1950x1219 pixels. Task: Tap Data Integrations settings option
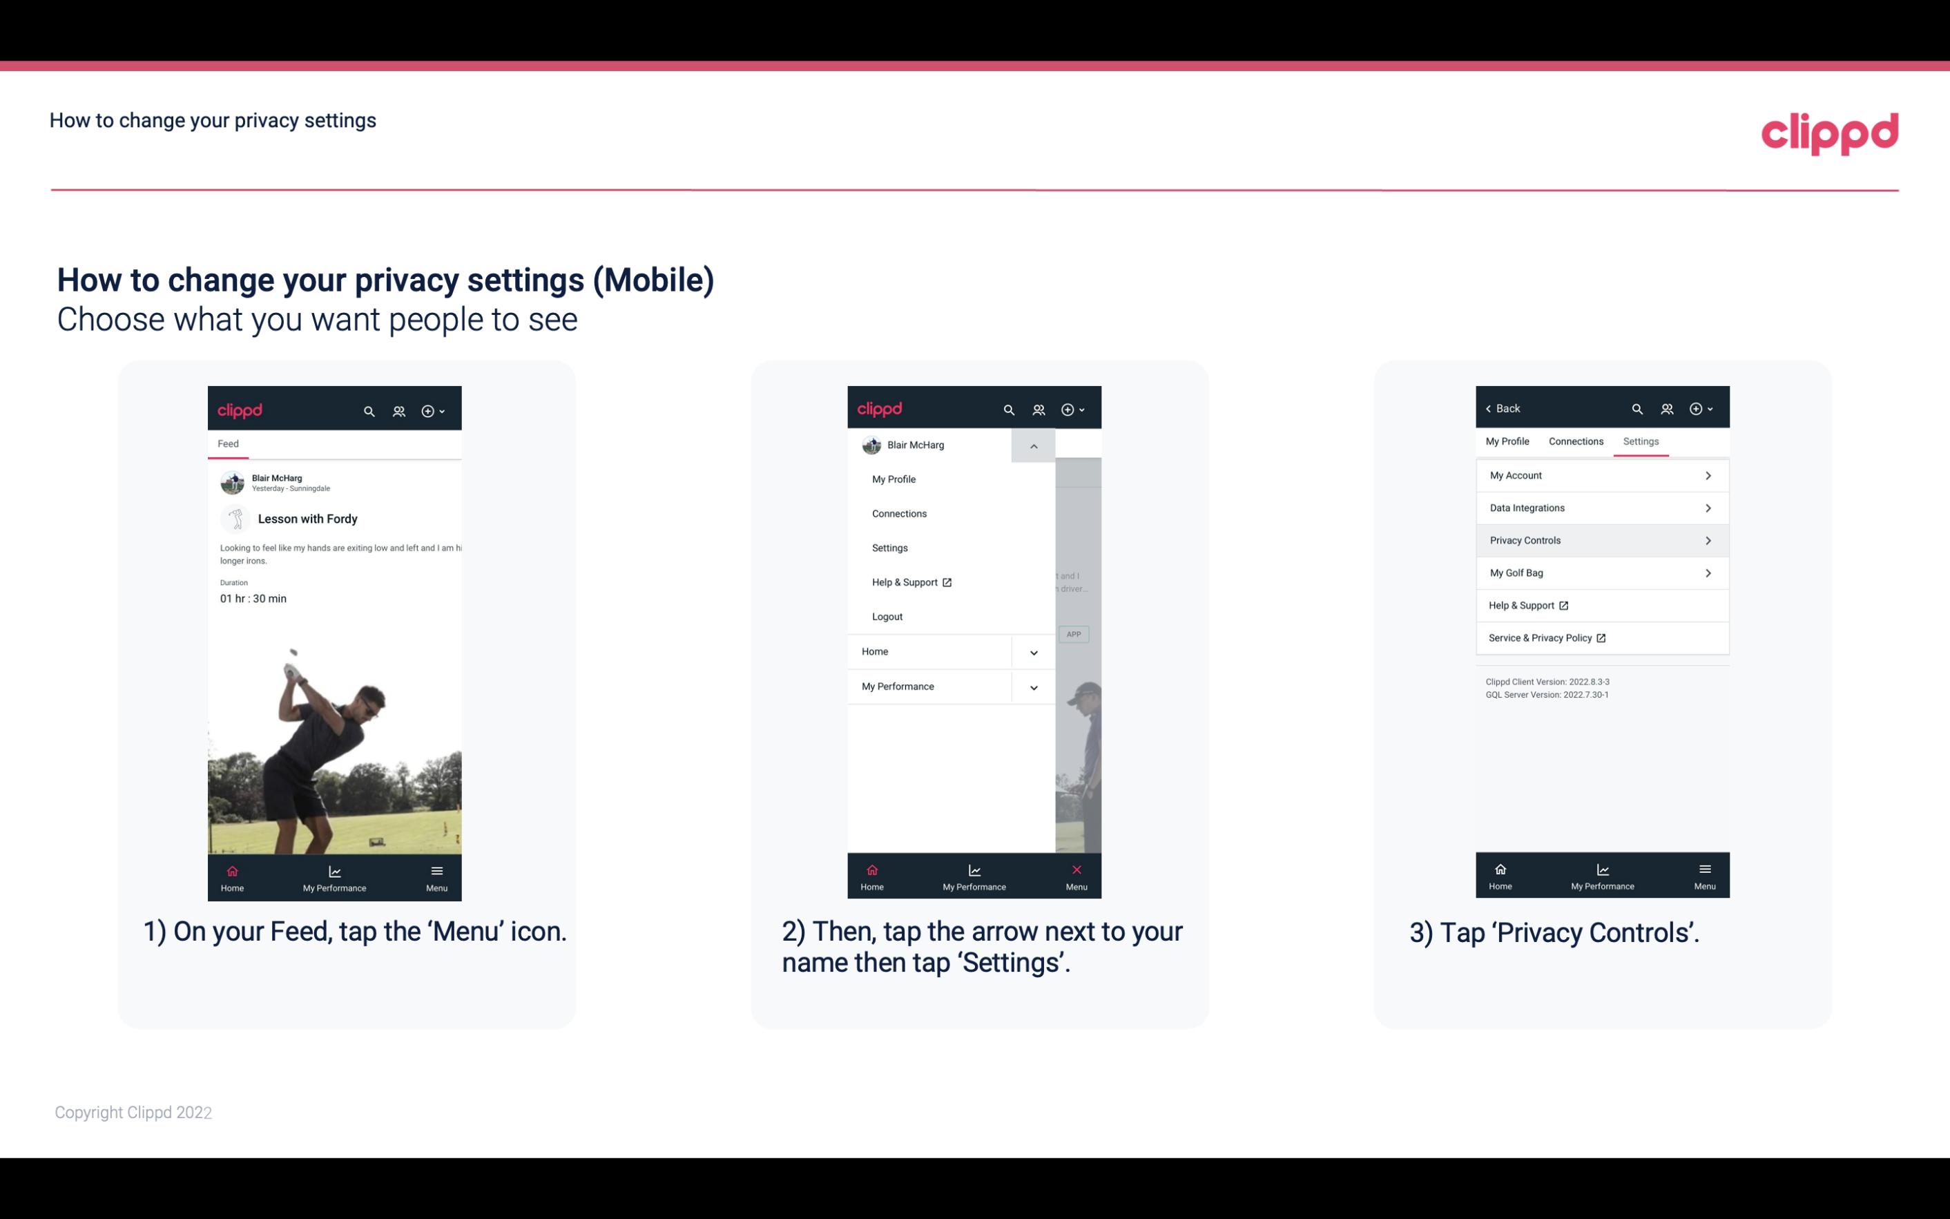coord(1601,507)
